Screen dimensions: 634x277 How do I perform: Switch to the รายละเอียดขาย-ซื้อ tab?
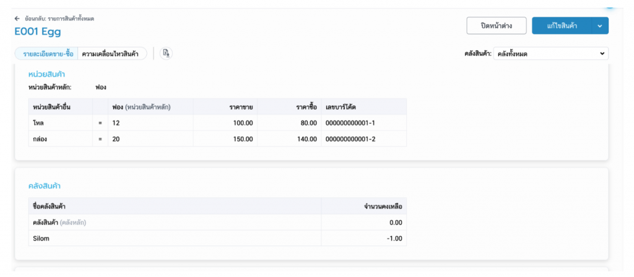[x=46, y=54]
